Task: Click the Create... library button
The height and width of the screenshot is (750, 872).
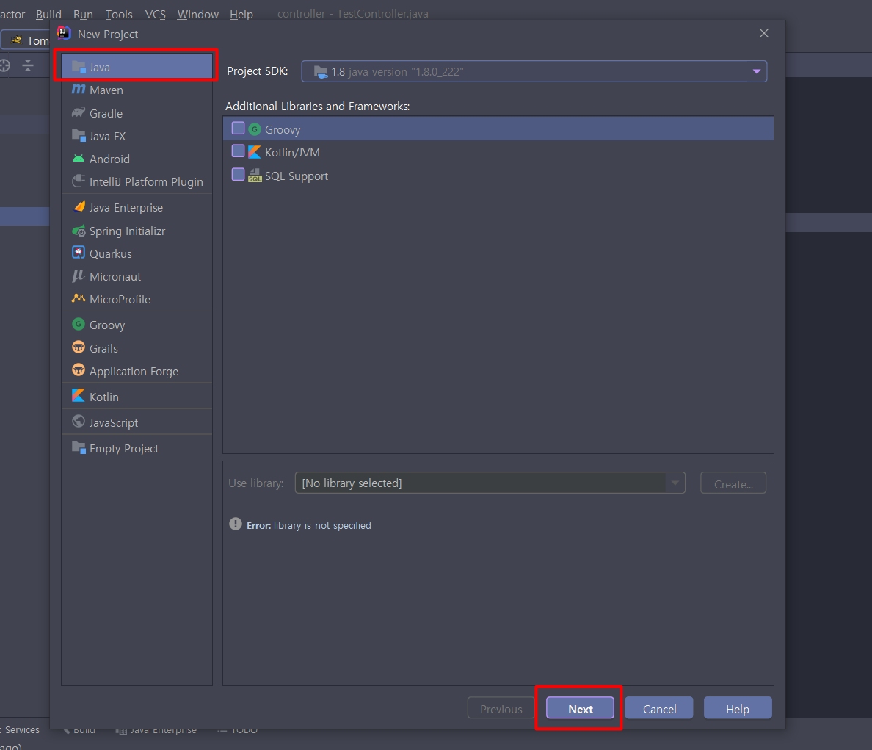Action: [x=733, y=483]
